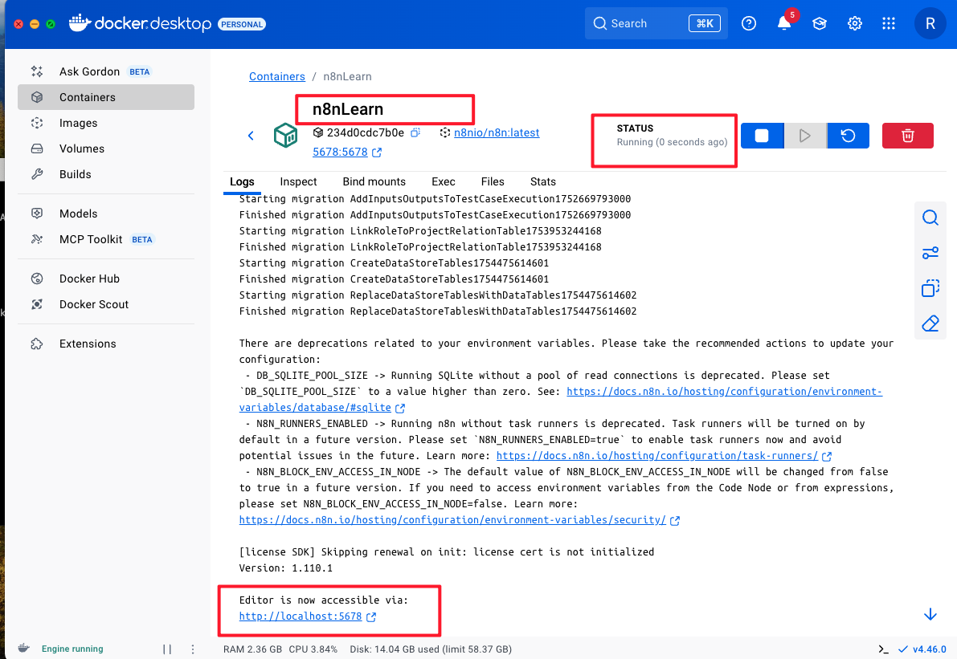Delete the n8nLearn container

click(907, 136)
